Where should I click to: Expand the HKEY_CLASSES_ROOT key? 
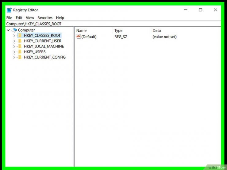[14, 36]
